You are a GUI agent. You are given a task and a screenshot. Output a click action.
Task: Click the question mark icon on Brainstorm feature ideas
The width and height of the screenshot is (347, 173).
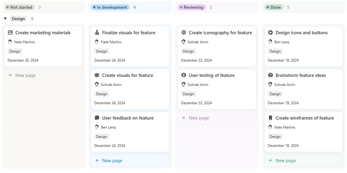coord(270,75)
